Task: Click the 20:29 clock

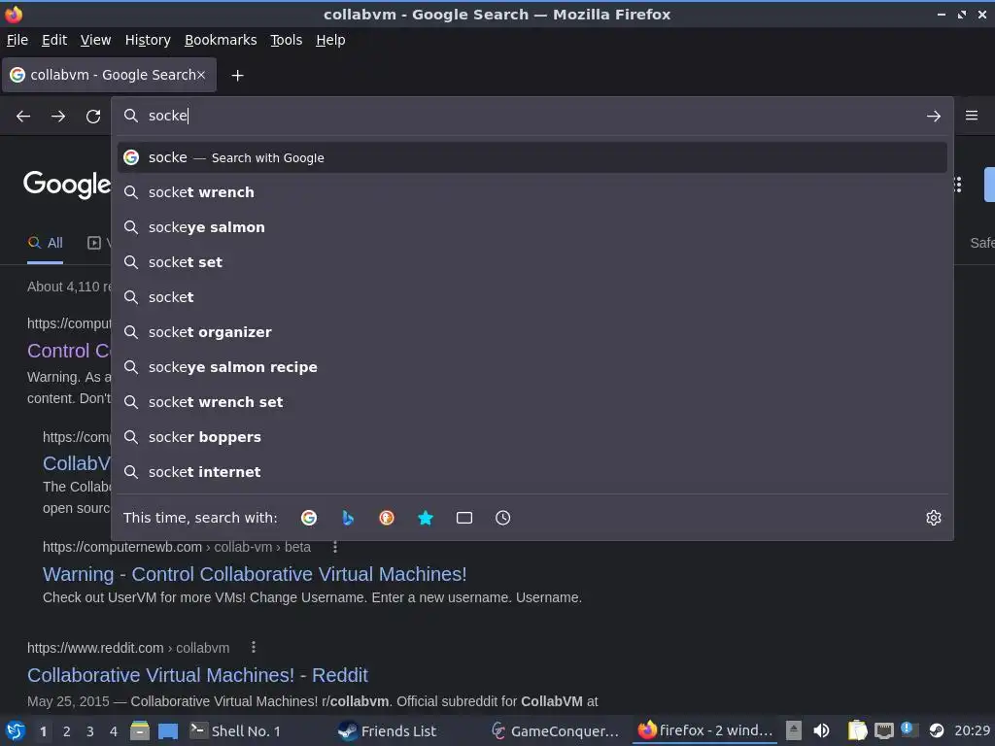Action: click(x=972, y=730)
